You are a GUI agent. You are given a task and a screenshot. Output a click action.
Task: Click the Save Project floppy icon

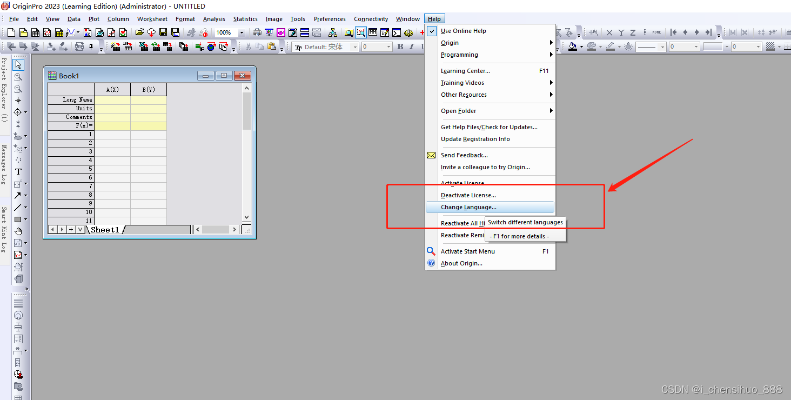tap(163, 32)
